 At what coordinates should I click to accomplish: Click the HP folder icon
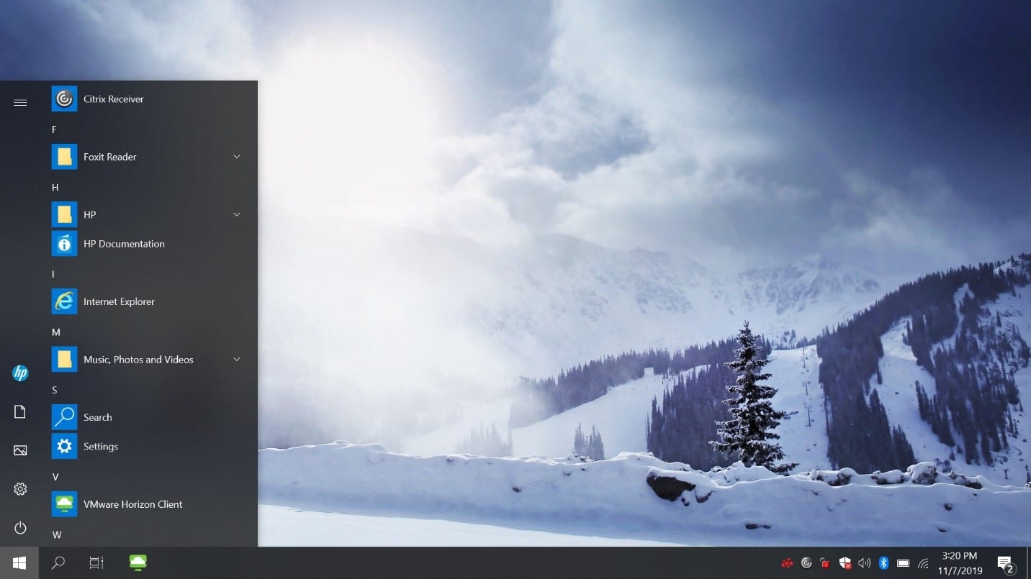pyautogui.click(x=64, y=214)
